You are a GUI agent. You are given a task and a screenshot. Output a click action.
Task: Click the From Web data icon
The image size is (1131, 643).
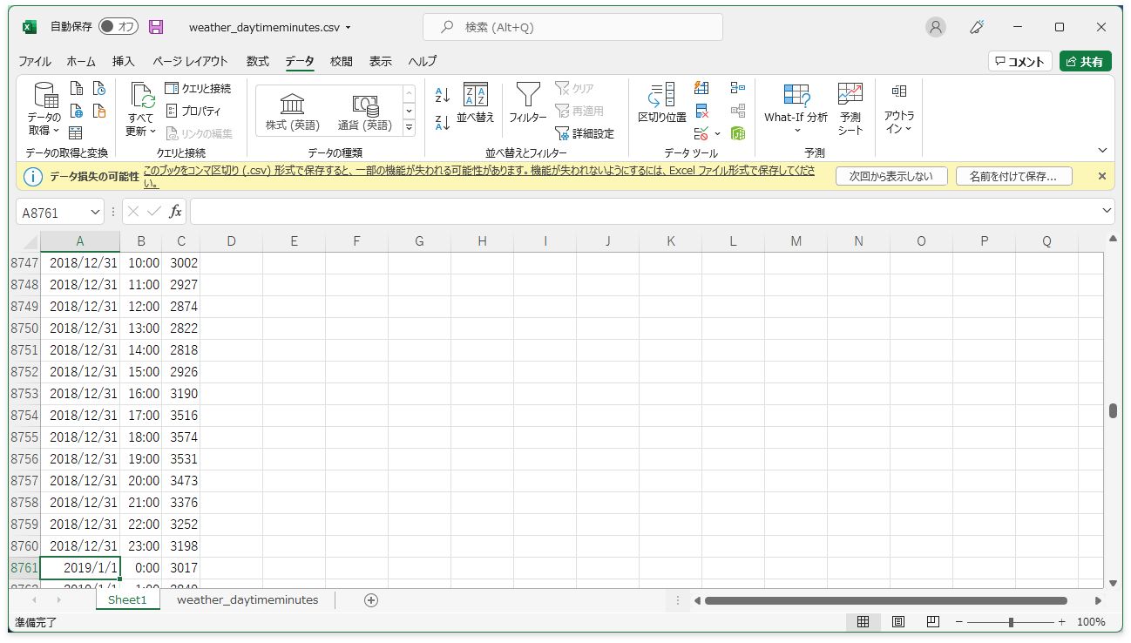[x=77, y=111]
